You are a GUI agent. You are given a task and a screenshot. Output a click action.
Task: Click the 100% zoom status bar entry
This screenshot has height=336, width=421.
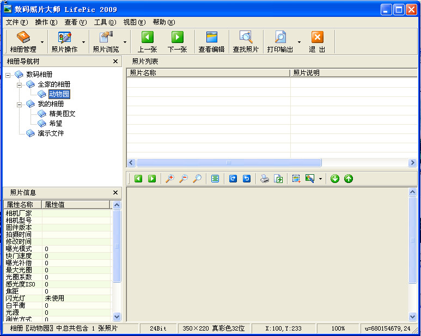338,328
